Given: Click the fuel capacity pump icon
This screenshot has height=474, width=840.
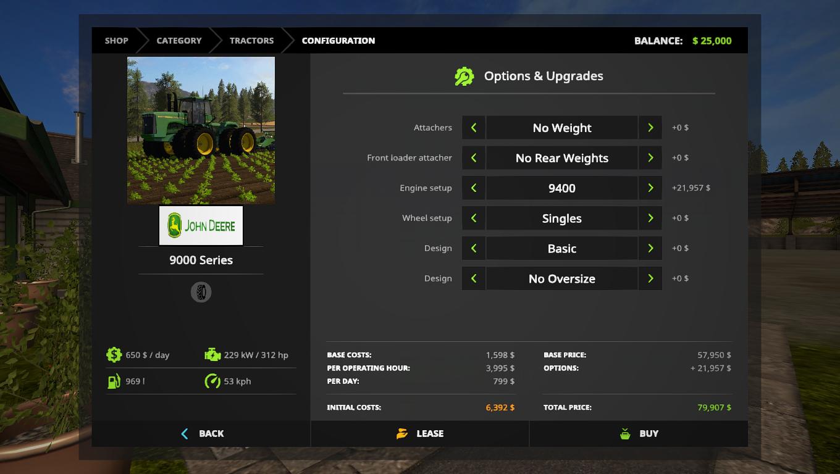Looking at the screenshot, I should point(114,381).
